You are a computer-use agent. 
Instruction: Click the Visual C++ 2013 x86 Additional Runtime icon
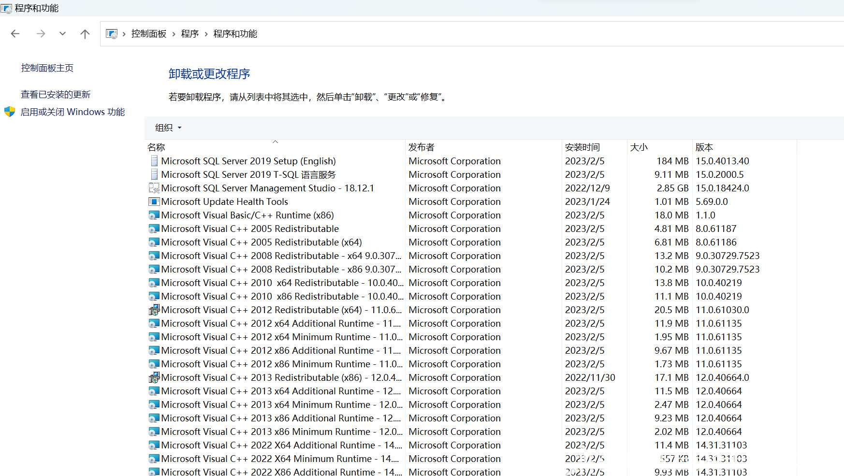pyautogui.click(x=154, y=418)
